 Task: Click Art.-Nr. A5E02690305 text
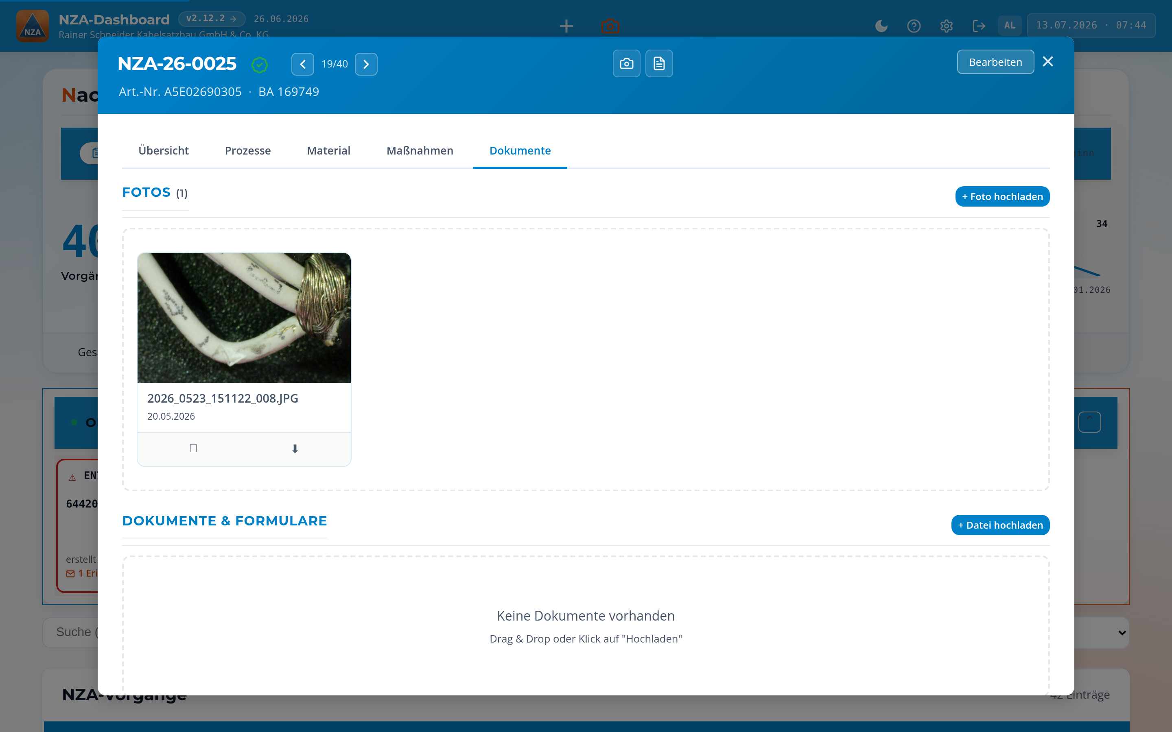pos(180,91)
